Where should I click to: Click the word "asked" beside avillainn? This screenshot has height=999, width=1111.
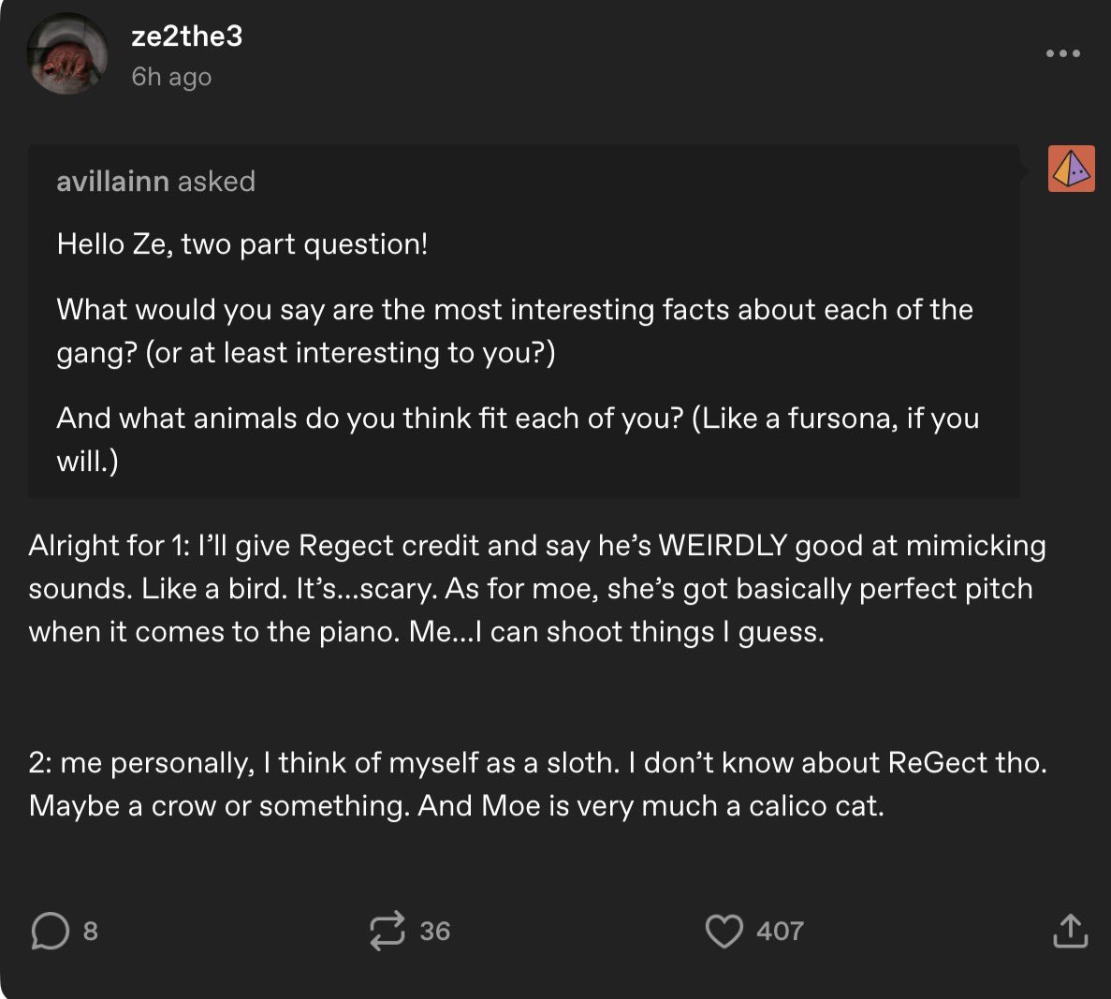point(216,181)
